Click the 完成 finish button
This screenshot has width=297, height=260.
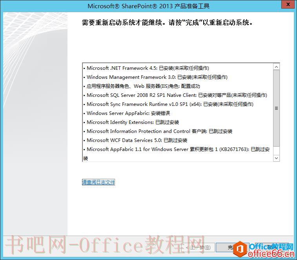[x=232, y=247]
